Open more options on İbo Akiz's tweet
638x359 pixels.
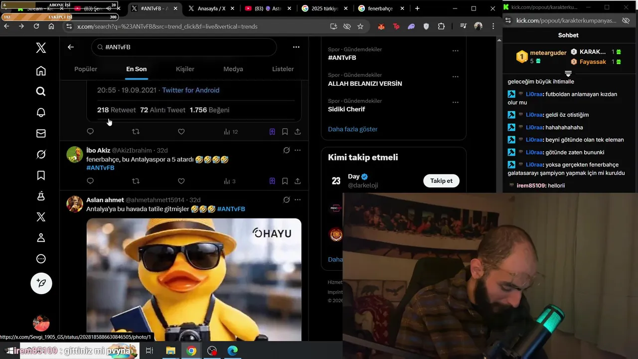(x=298, y=150)
